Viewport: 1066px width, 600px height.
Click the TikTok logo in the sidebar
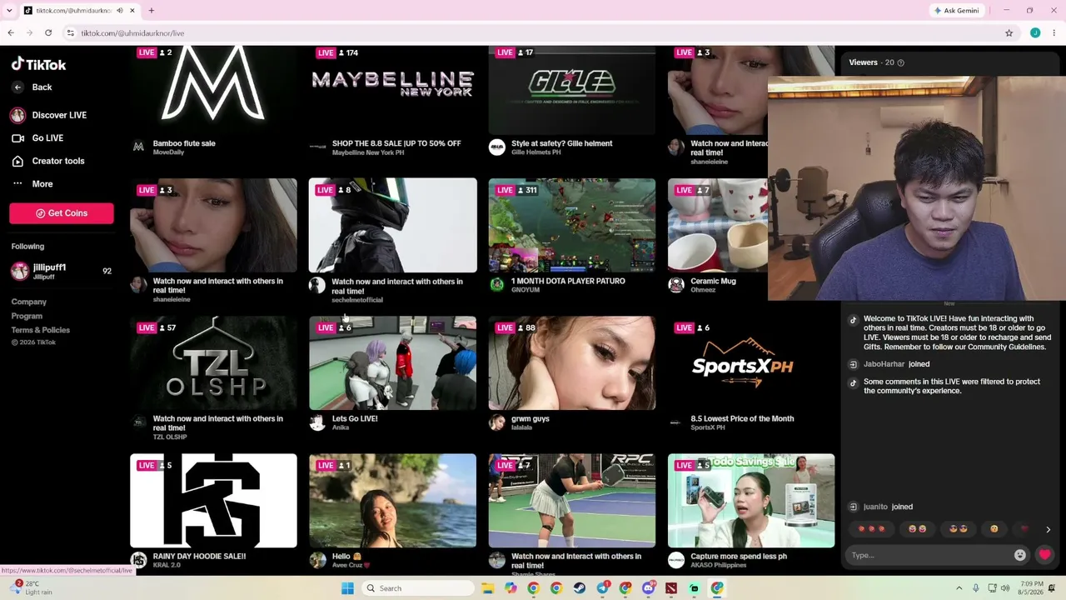(38, 64)
